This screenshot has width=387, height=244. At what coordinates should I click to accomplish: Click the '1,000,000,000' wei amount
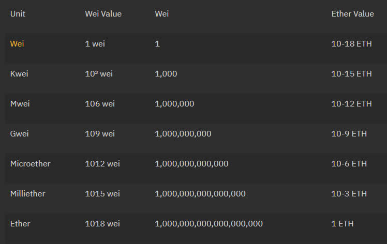pyautogui.click(x=183, y=134)
